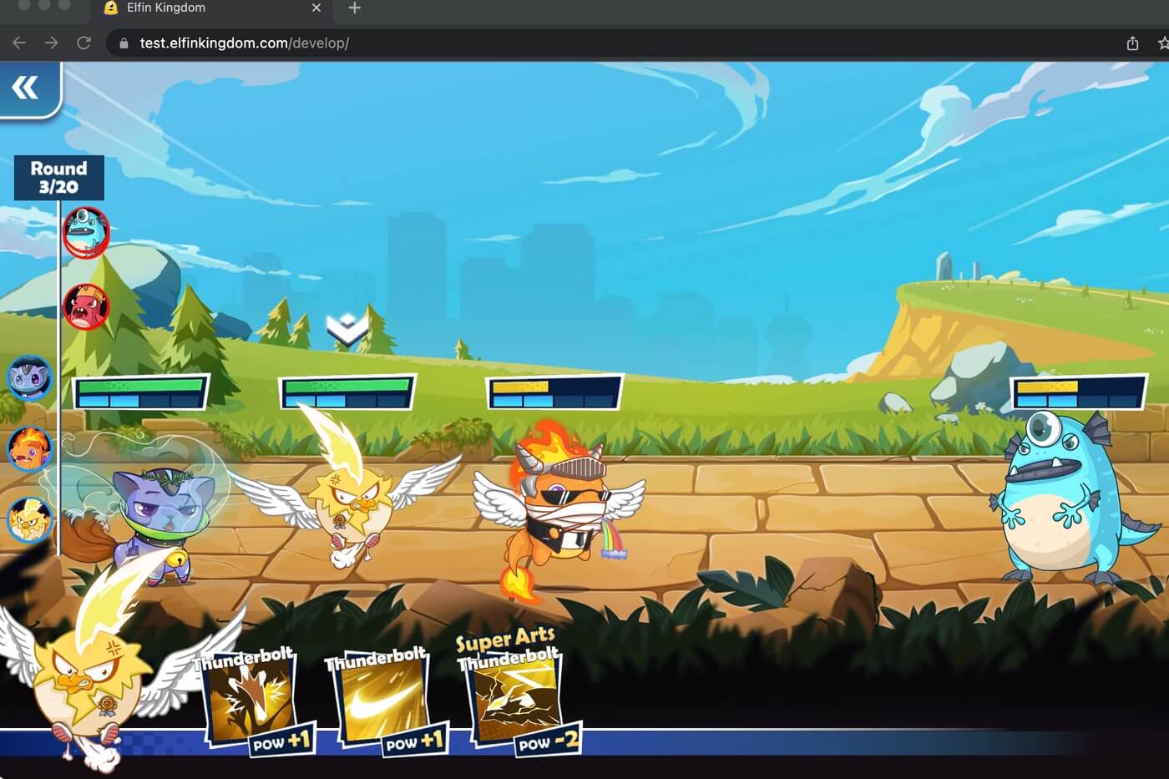Image resolution: width=1169 pixels, height=779 pixels.
Task: Click the blue monster's yellow health bar
Action: (1077, 392)
